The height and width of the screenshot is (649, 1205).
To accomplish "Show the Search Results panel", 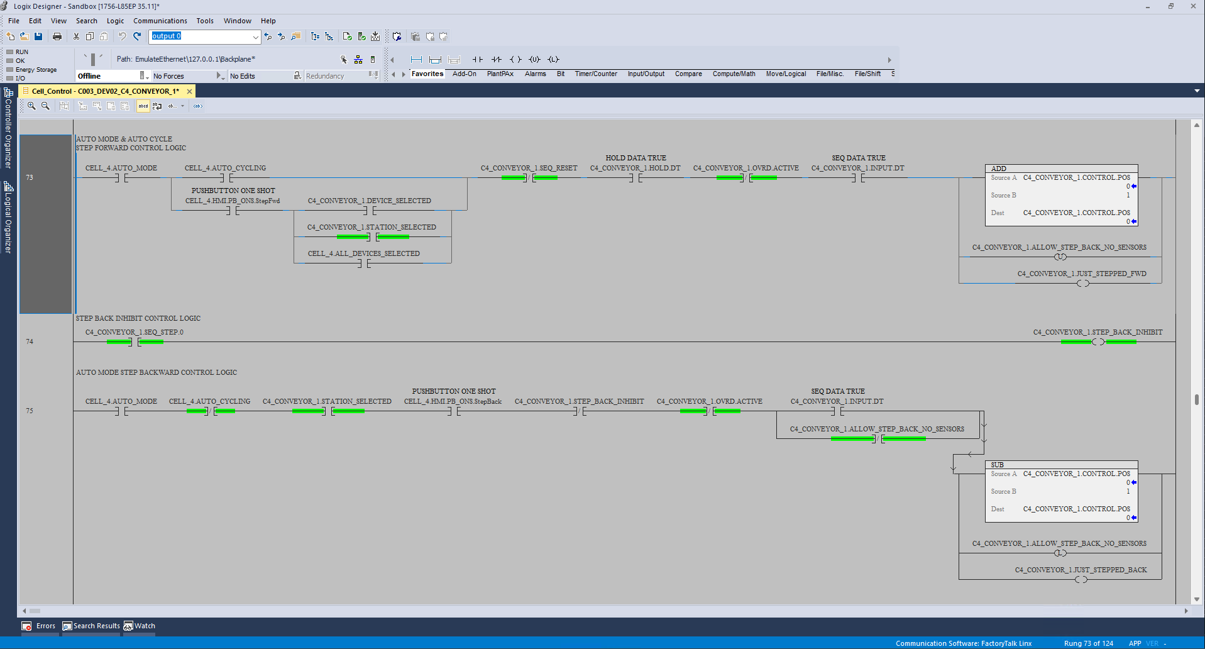I will point(91,626).
